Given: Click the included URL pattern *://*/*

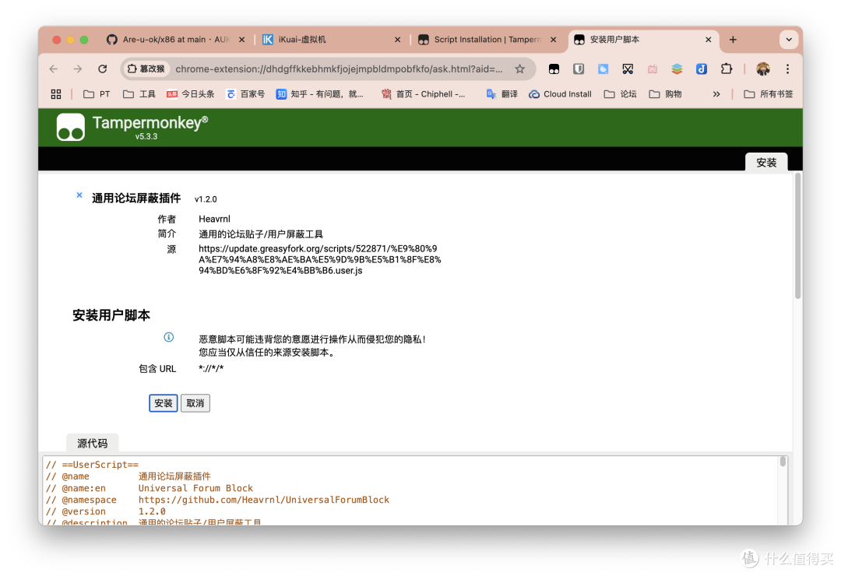Looking at the screenshot, I should point(211,368).
